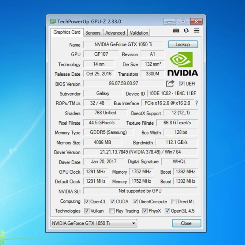Toggle the CUDA checkbox
Viewport: 245px width, 245px height.
112,202
